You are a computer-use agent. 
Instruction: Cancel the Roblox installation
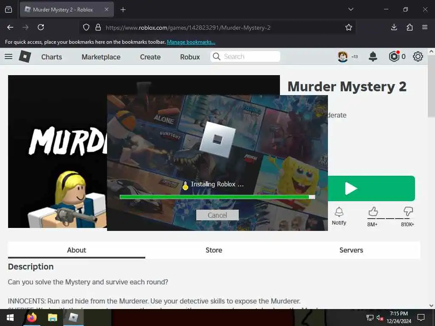[x=217, y=215]
